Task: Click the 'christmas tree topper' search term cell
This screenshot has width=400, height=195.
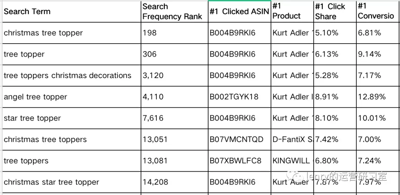Action: 71,33
